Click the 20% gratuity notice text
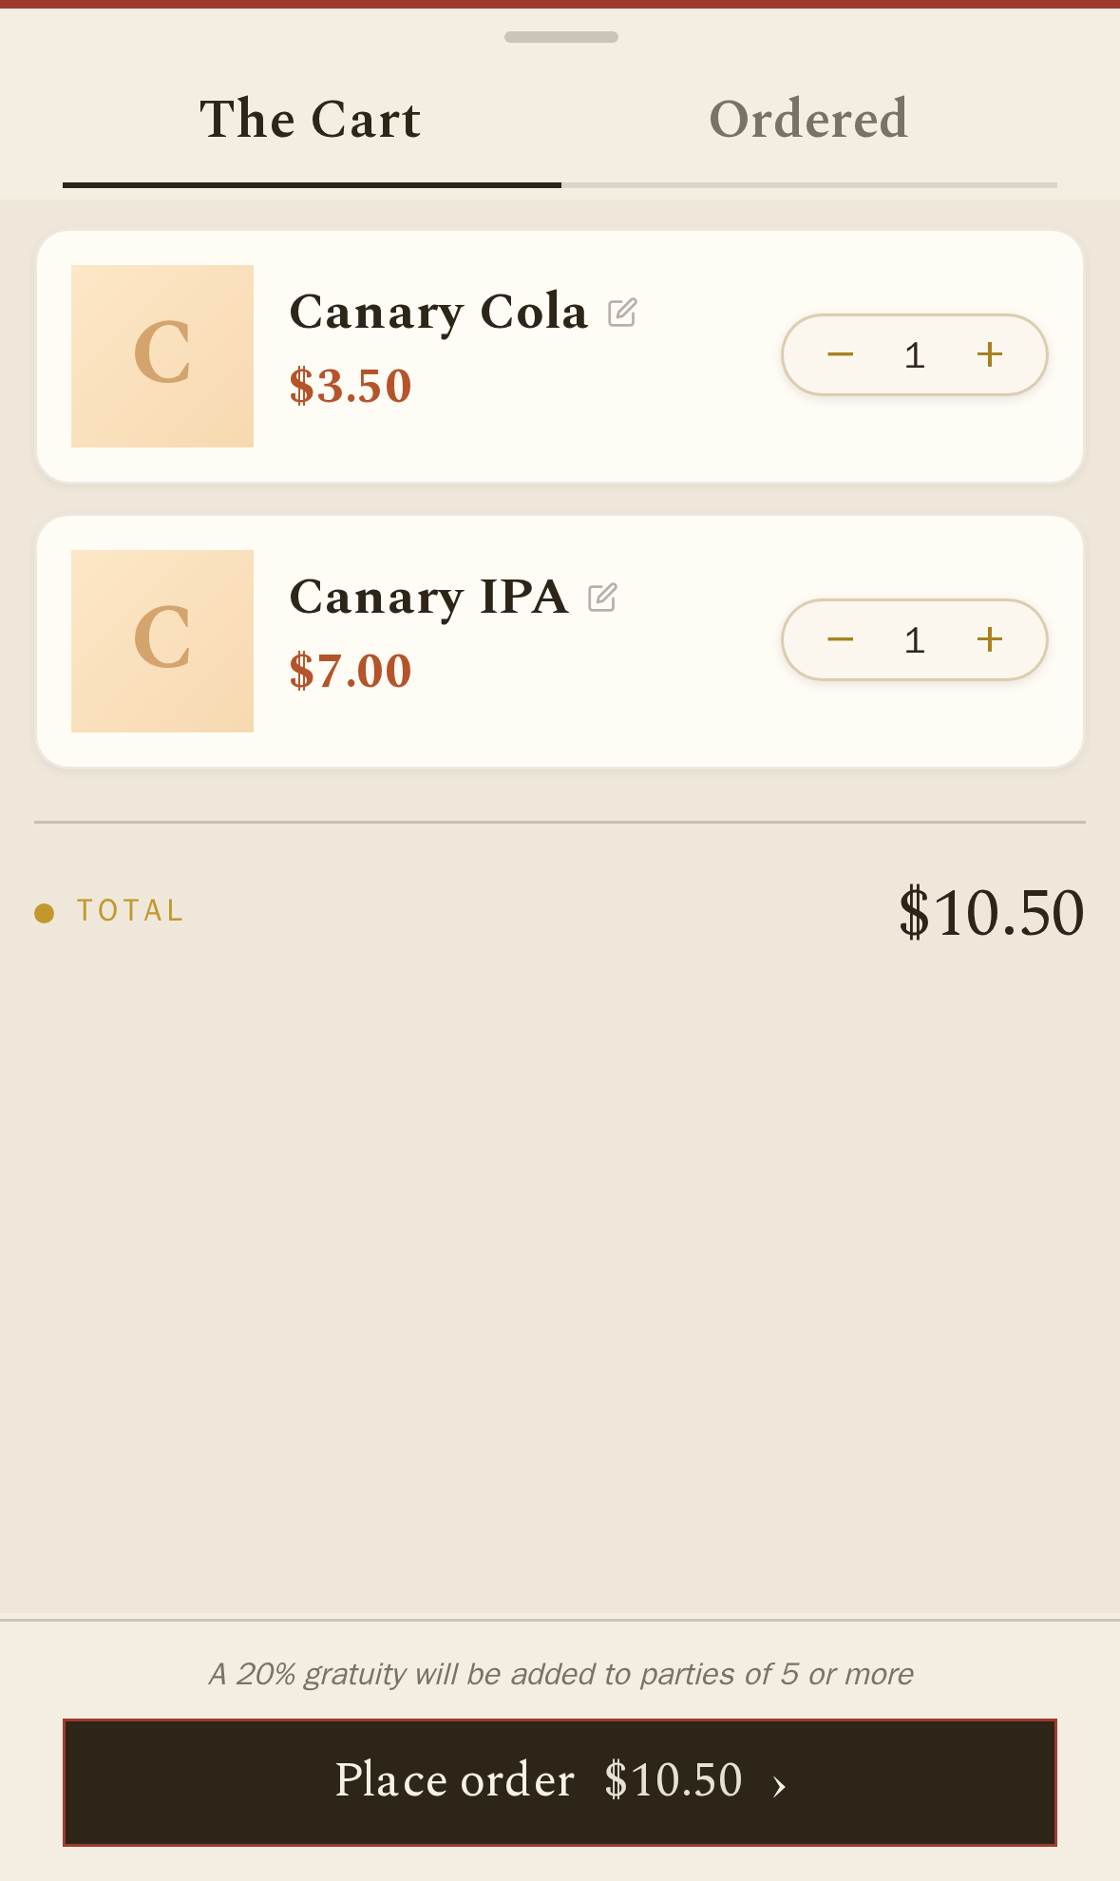Image resolution: width=1120 pixels, height=1881 pixels. tap(560, 1674)
